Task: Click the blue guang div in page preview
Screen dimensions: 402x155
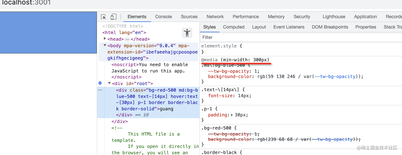Action: (x=48, y=33)
